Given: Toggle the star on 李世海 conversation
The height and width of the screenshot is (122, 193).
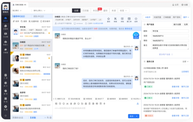Looking at the screenshot, I should point(49,33).
